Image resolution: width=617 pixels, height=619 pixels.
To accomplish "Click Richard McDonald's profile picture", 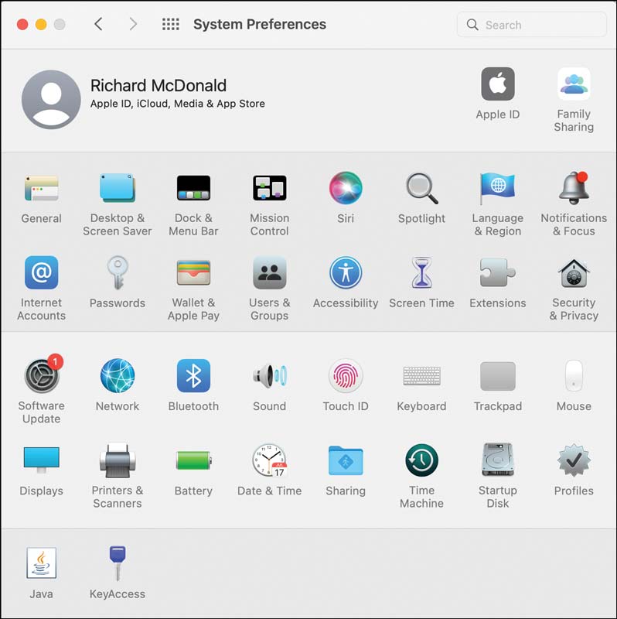I will click(x=51, y=100).
